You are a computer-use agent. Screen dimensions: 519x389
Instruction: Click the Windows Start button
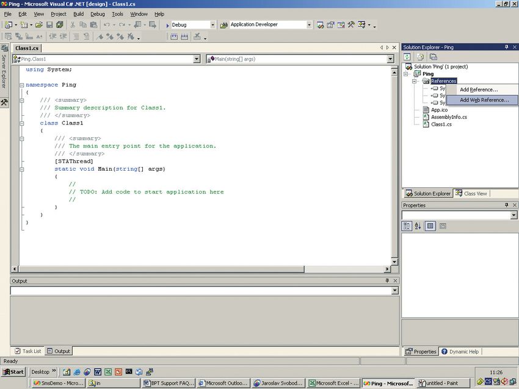coord(13,372)
